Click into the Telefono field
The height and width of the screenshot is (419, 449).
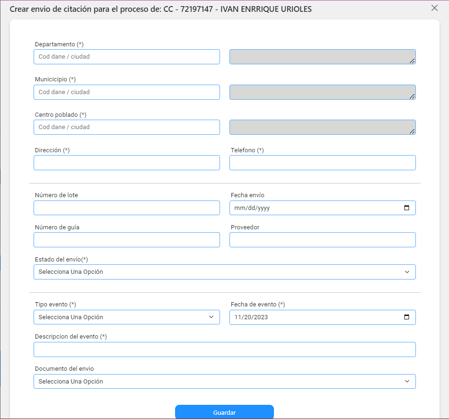coord(322,163)
